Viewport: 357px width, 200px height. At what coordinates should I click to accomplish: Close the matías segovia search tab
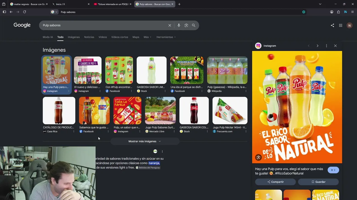(x=47, y=4)
